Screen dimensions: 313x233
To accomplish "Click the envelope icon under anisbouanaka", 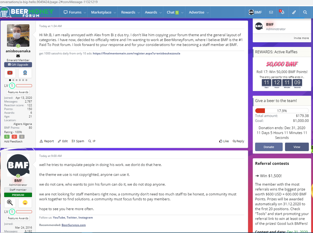I will pos(18,56).
